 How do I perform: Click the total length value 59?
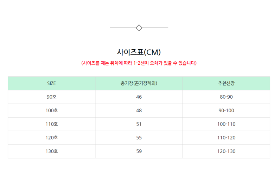(x=139, y=151)
